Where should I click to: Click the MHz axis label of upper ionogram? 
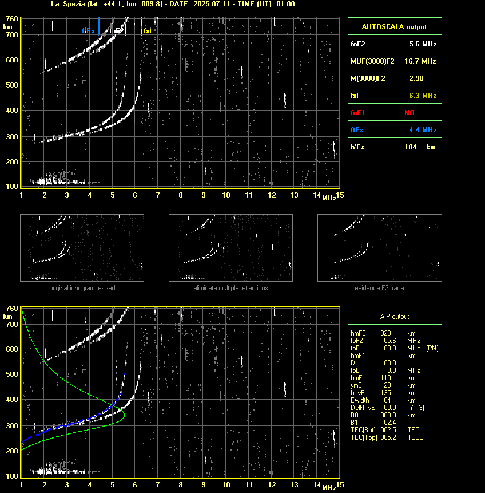(329, 198)
